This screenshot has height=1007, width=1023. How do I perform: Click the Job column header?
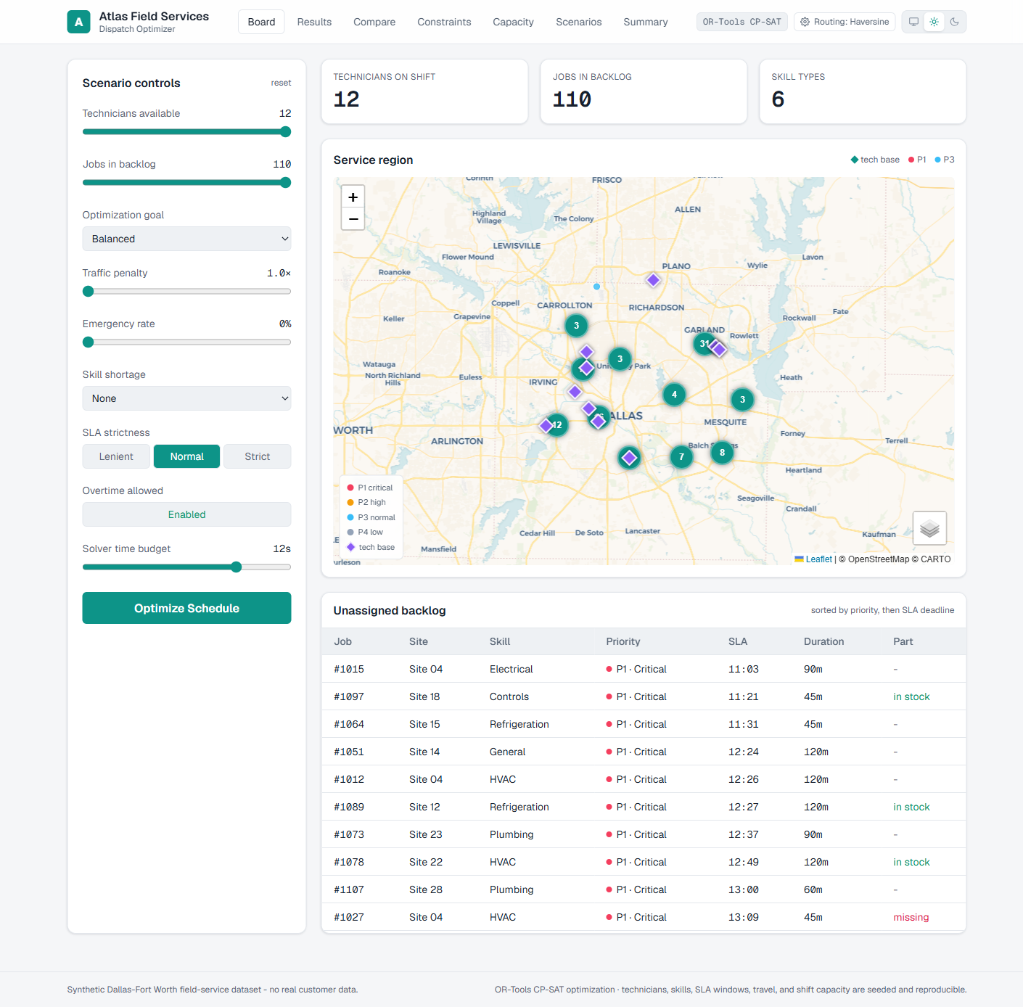(342, 641)
